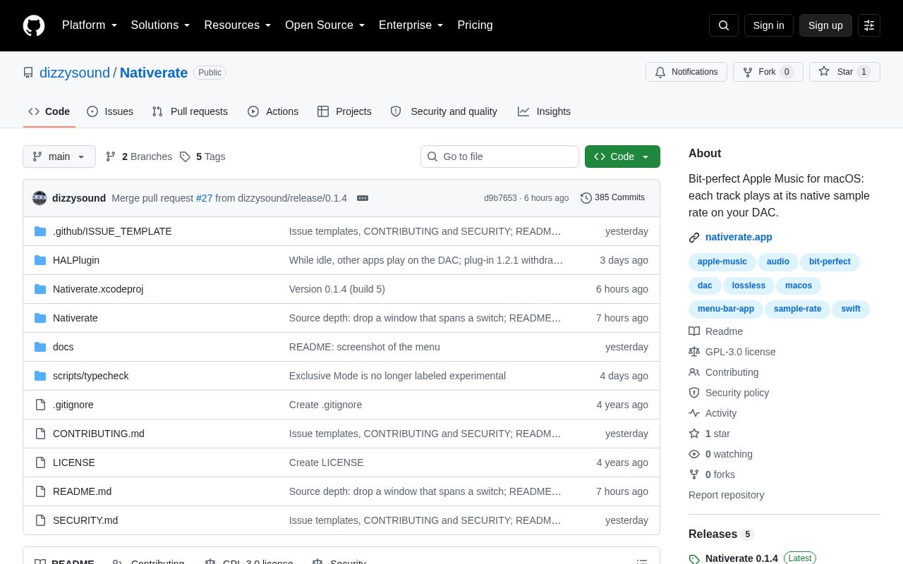Open the README.md file

click(x=82, y=491)
